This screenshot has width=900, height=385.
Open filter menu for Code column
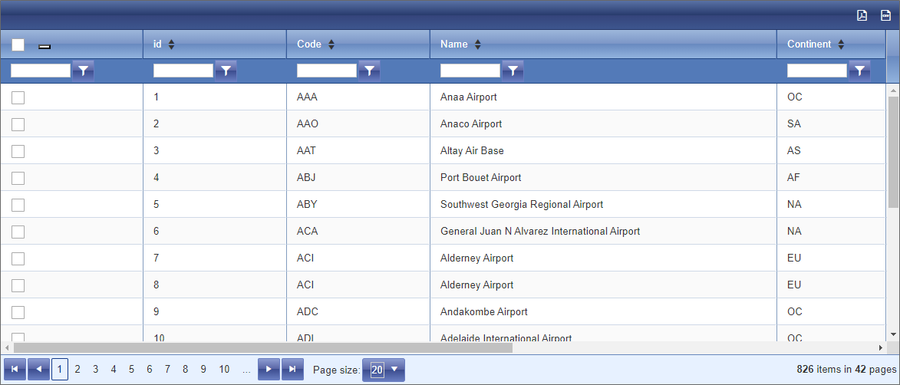tap(369, 71)
